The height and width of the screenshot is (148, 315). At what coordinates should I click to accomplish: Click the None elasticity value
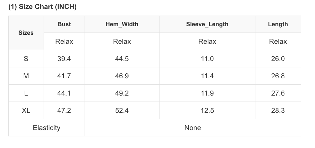tap(192, 128)
